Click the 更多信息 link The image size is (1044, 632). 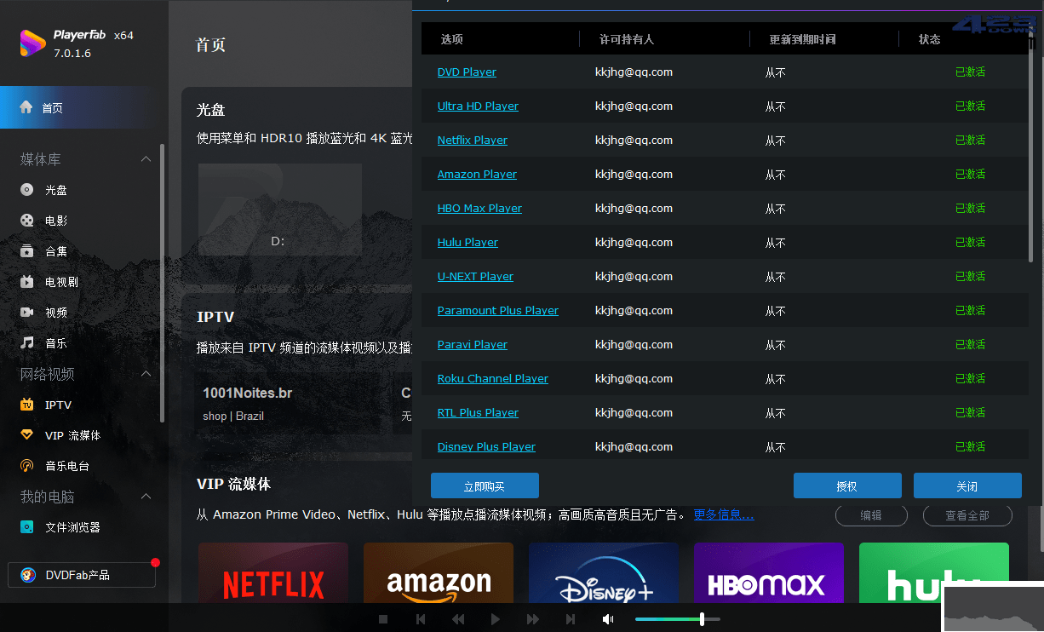(x=724, y=514)
